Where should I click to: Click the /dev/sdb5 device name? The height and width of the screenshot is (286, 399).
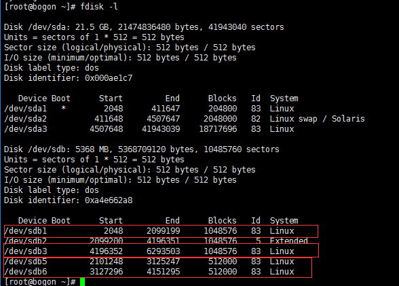click(x=26, y=262)
